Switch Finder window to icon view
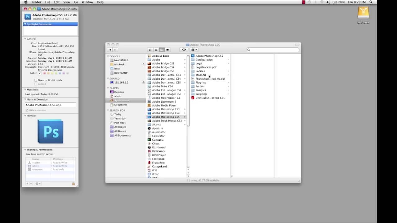This screenshot has height=223, width=397. 150,50
